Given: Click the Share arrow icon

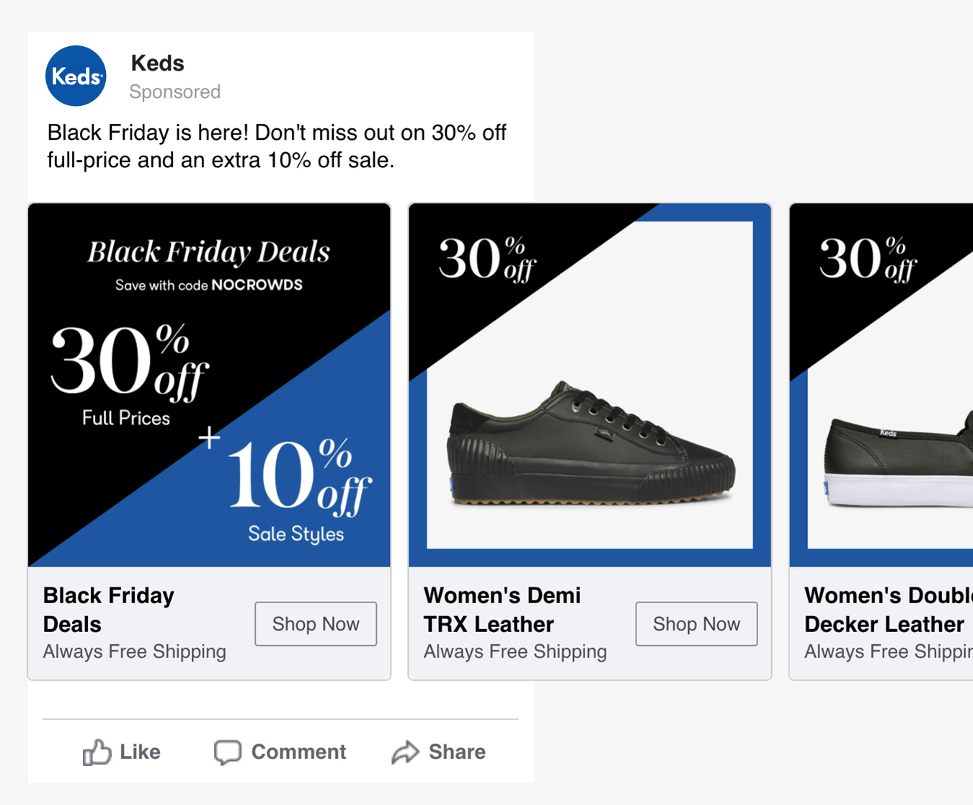Looking at the screenshot, I should pyautogui.click(x=405, y=752).
